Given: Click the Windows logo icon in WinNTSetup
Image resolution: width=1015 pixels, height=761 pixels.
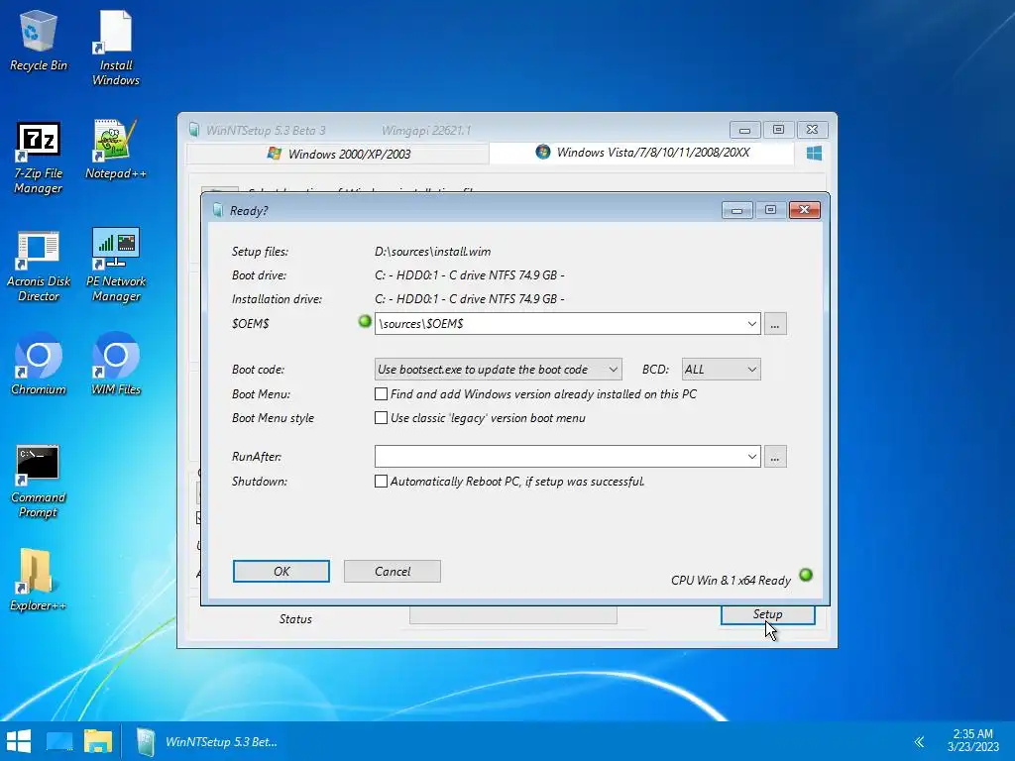Looking at the screenshot, I should click(814, 154).
